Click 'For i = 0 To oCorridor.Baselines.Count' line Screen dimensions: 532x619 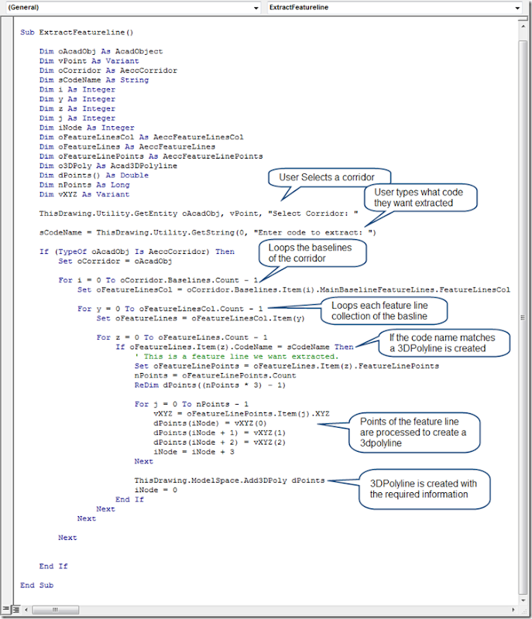point(158,280)
